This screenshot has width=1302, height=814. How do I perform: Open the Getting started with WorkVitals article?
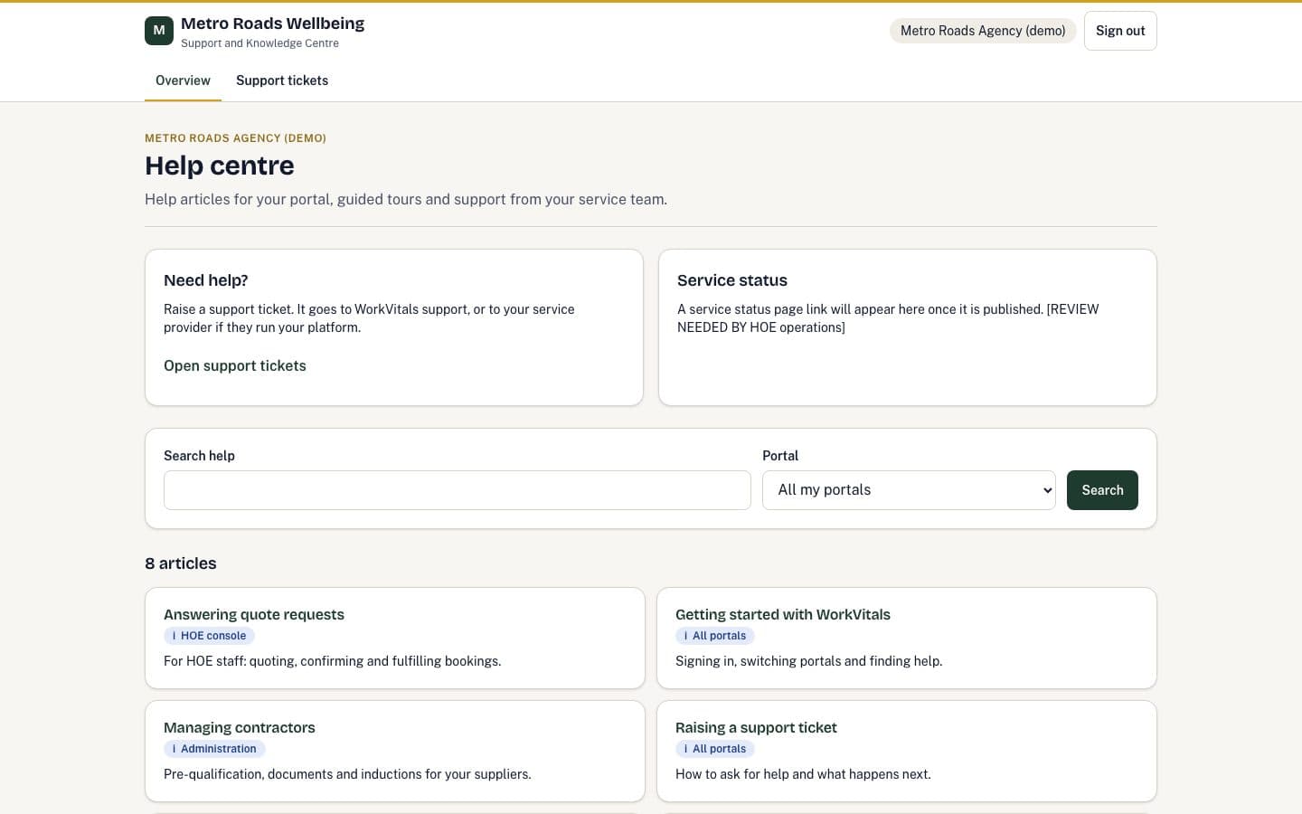783,615
